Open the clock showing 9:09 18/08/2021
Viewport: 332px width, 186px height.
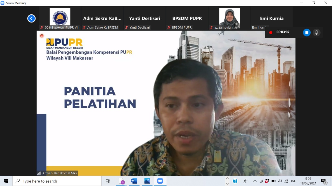point(308,181)
